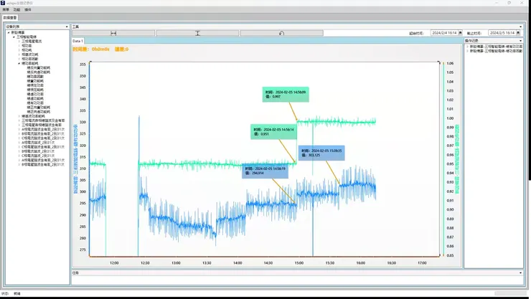
Task: Select the Data 1 chart tab
Action: point(77,41)
